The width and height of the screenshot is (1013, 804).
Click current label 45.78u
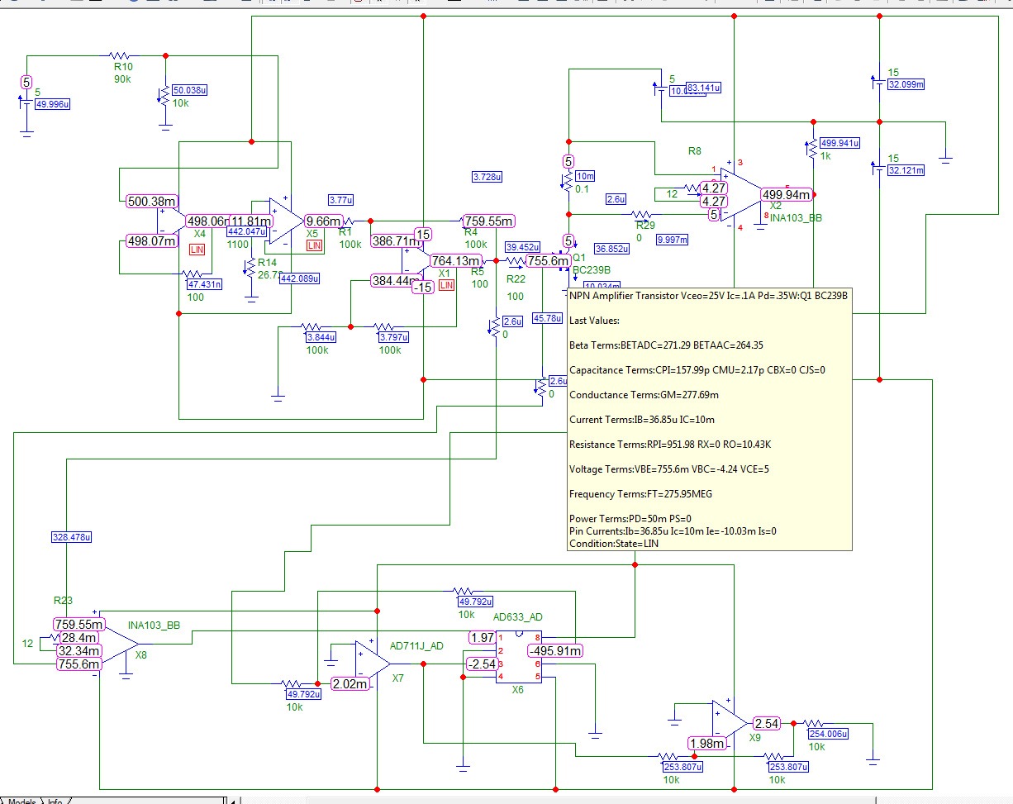point(546,317)
